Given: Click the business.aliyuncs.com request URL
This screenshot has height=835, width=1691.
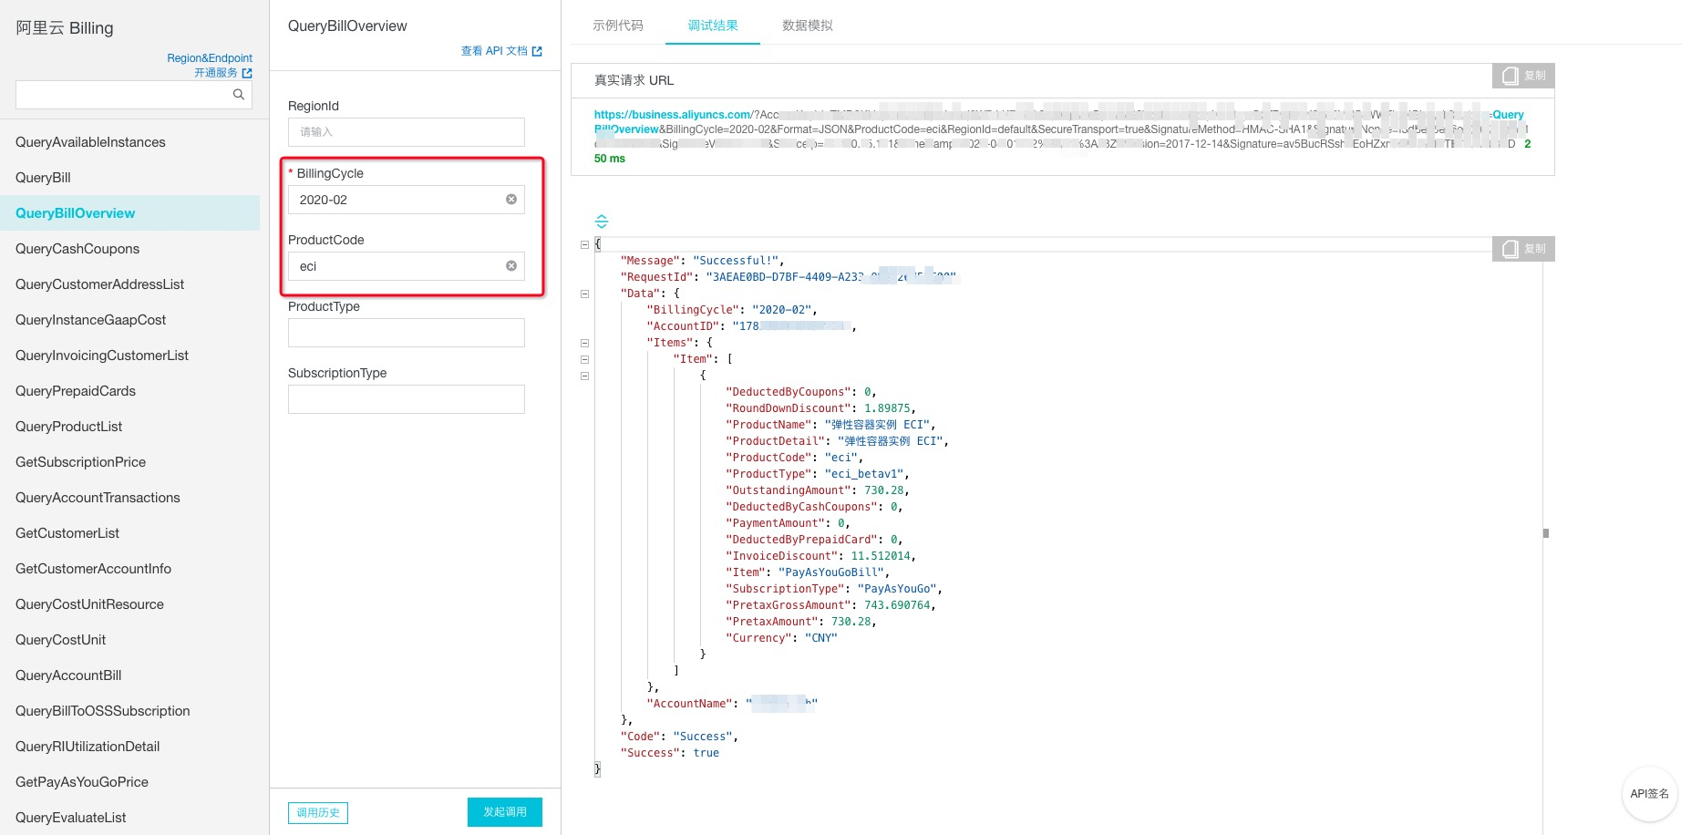Looking at the screenshot, I should point(673,115).
